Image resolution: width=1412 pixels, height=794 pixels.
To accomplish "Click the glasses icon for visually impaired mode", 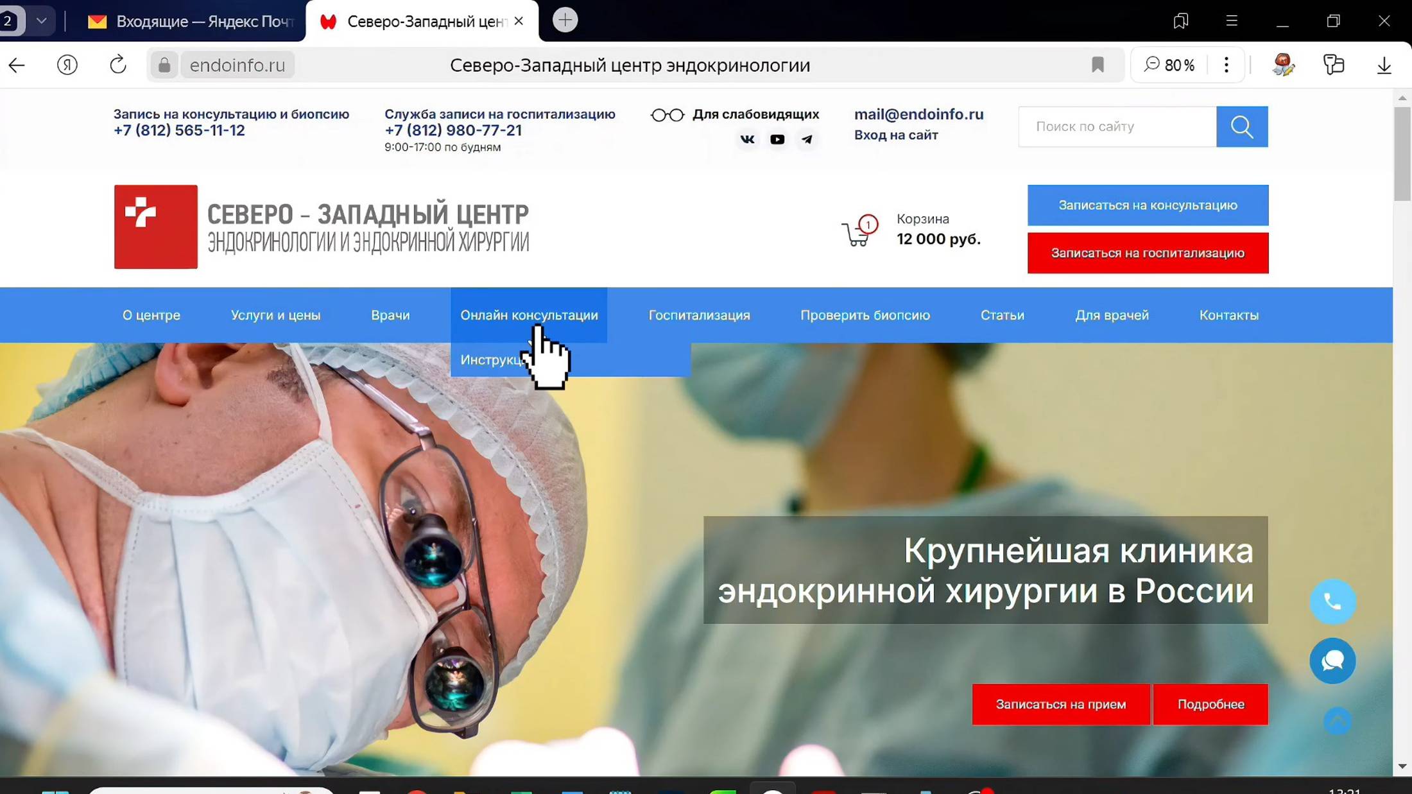I will (667, 114).
